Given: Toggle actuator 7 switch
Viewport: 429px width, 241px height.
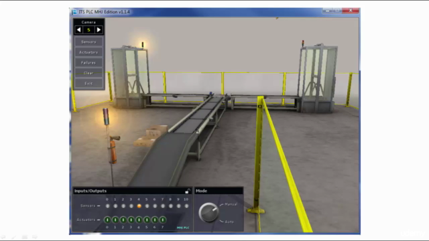Looking at the screenshot, I should pos(163,220).
